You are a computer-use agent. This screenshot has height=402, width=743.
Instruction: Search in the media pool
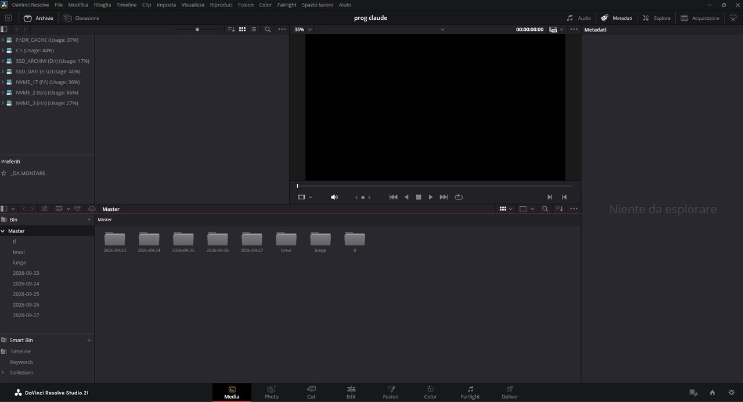pos(545,209)
